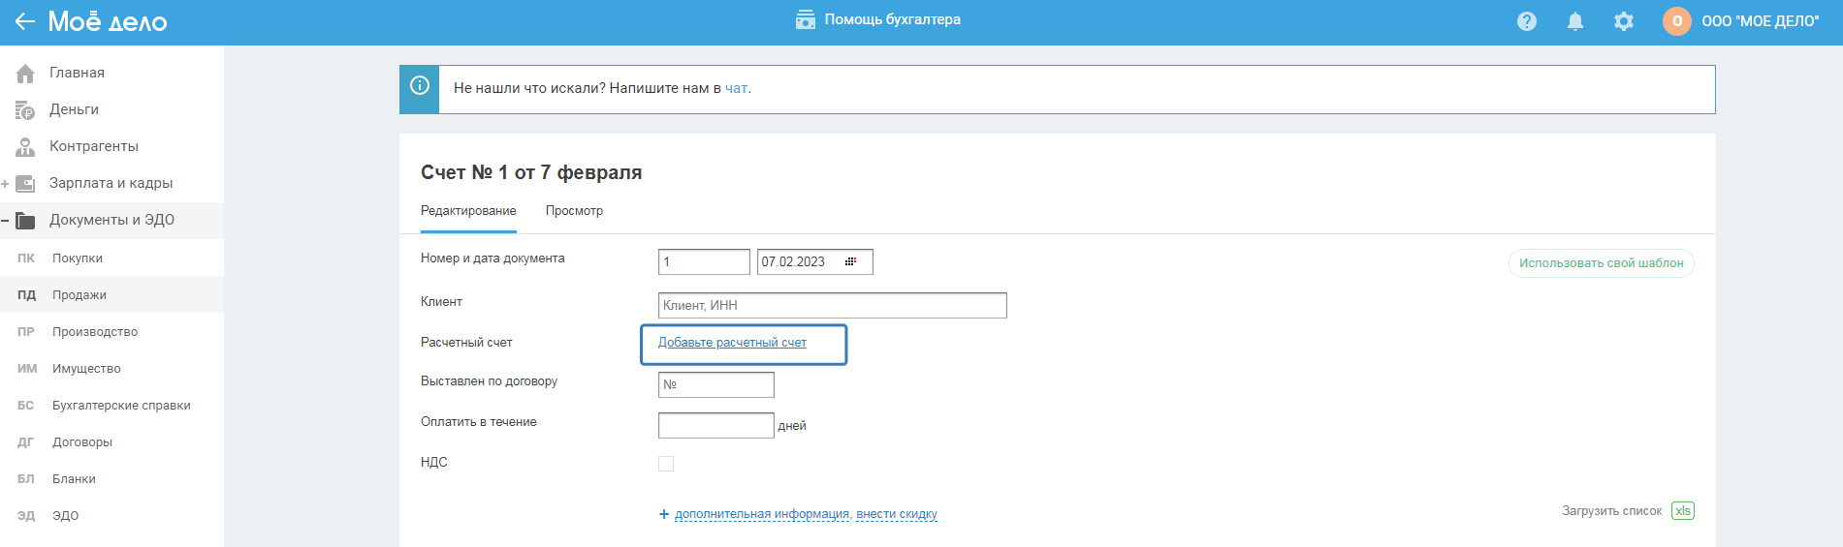
Task: Open settings gear icon
Action: [1624, 21]
